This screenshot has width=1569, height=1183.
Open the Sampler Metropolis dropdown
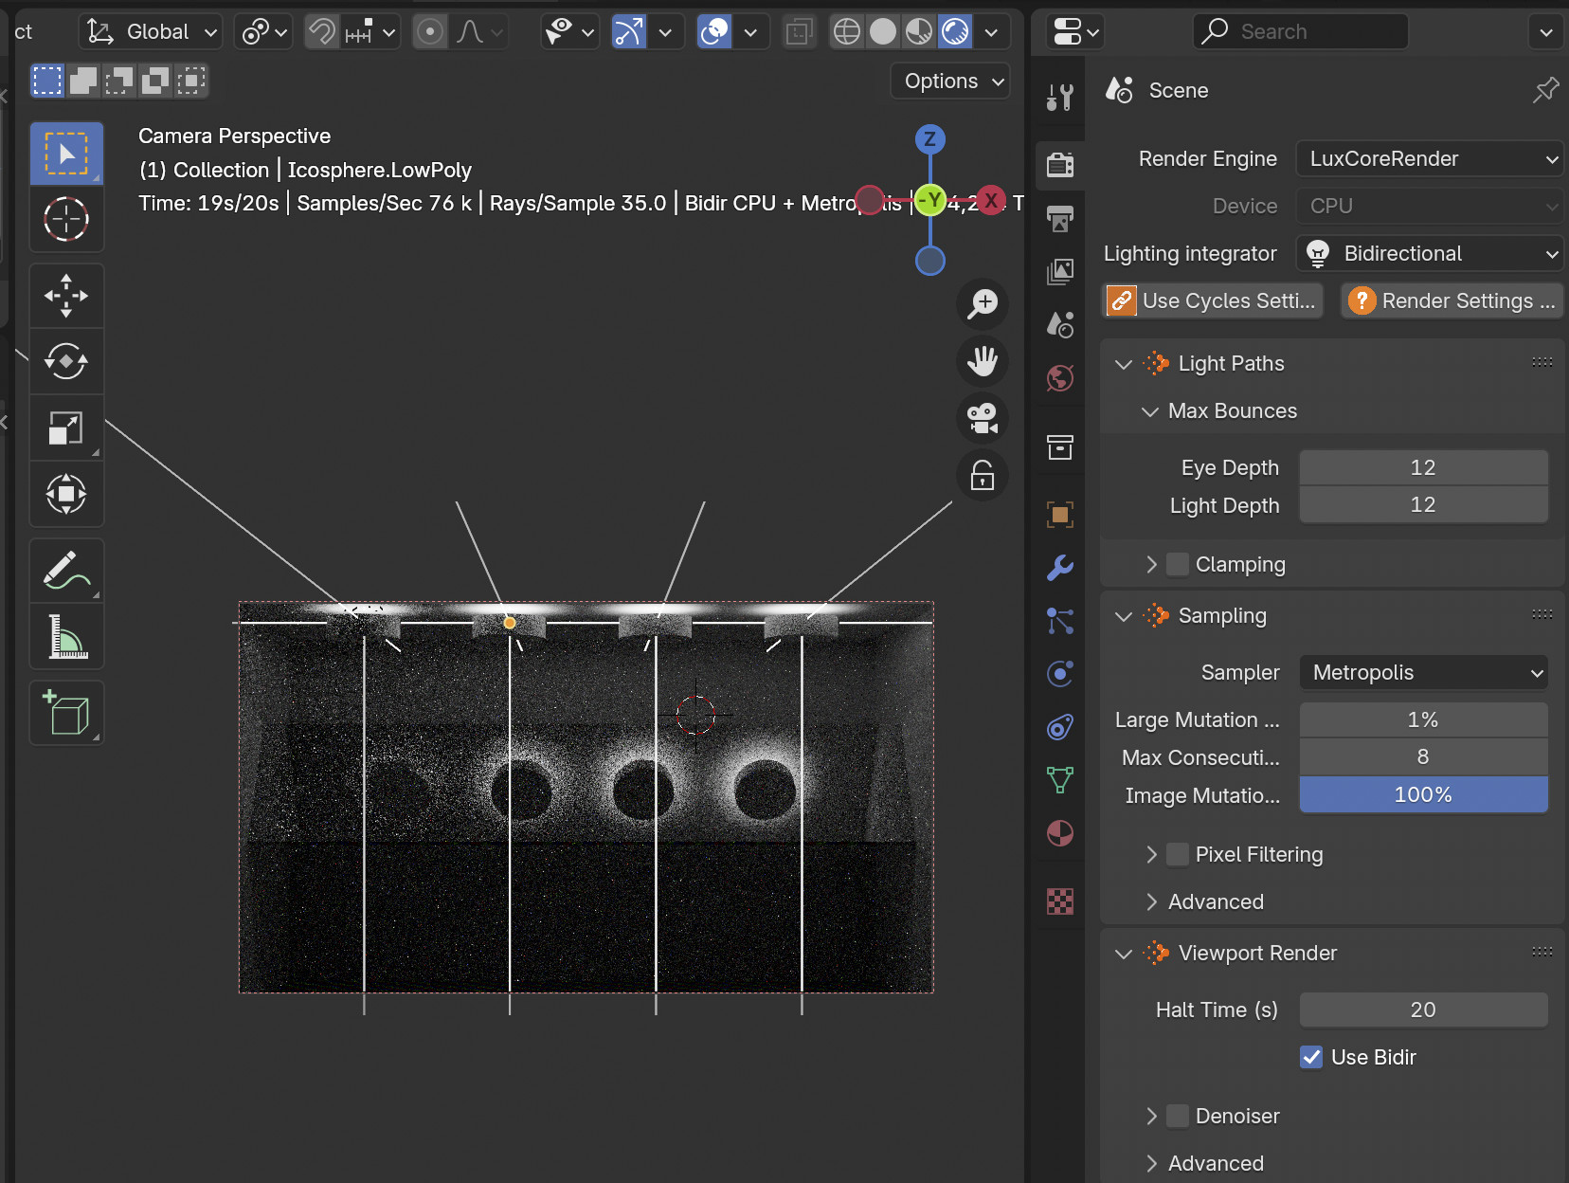[x=1423, y=672]
